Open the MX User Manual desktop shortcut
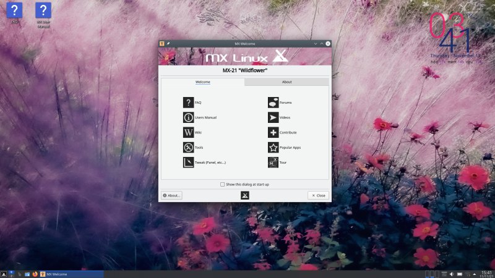This screenshot has width=495, height=278. tap(43, 15)
